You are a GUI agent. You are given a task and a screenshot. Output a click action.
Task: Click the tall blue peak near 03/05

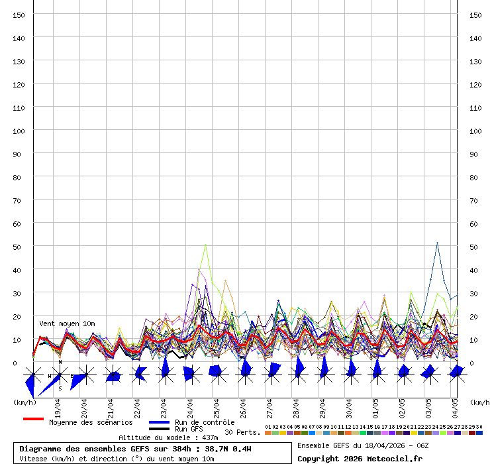coord(437,243)
